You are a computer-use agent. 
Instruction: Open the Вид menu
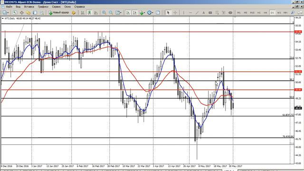(18, 7)
